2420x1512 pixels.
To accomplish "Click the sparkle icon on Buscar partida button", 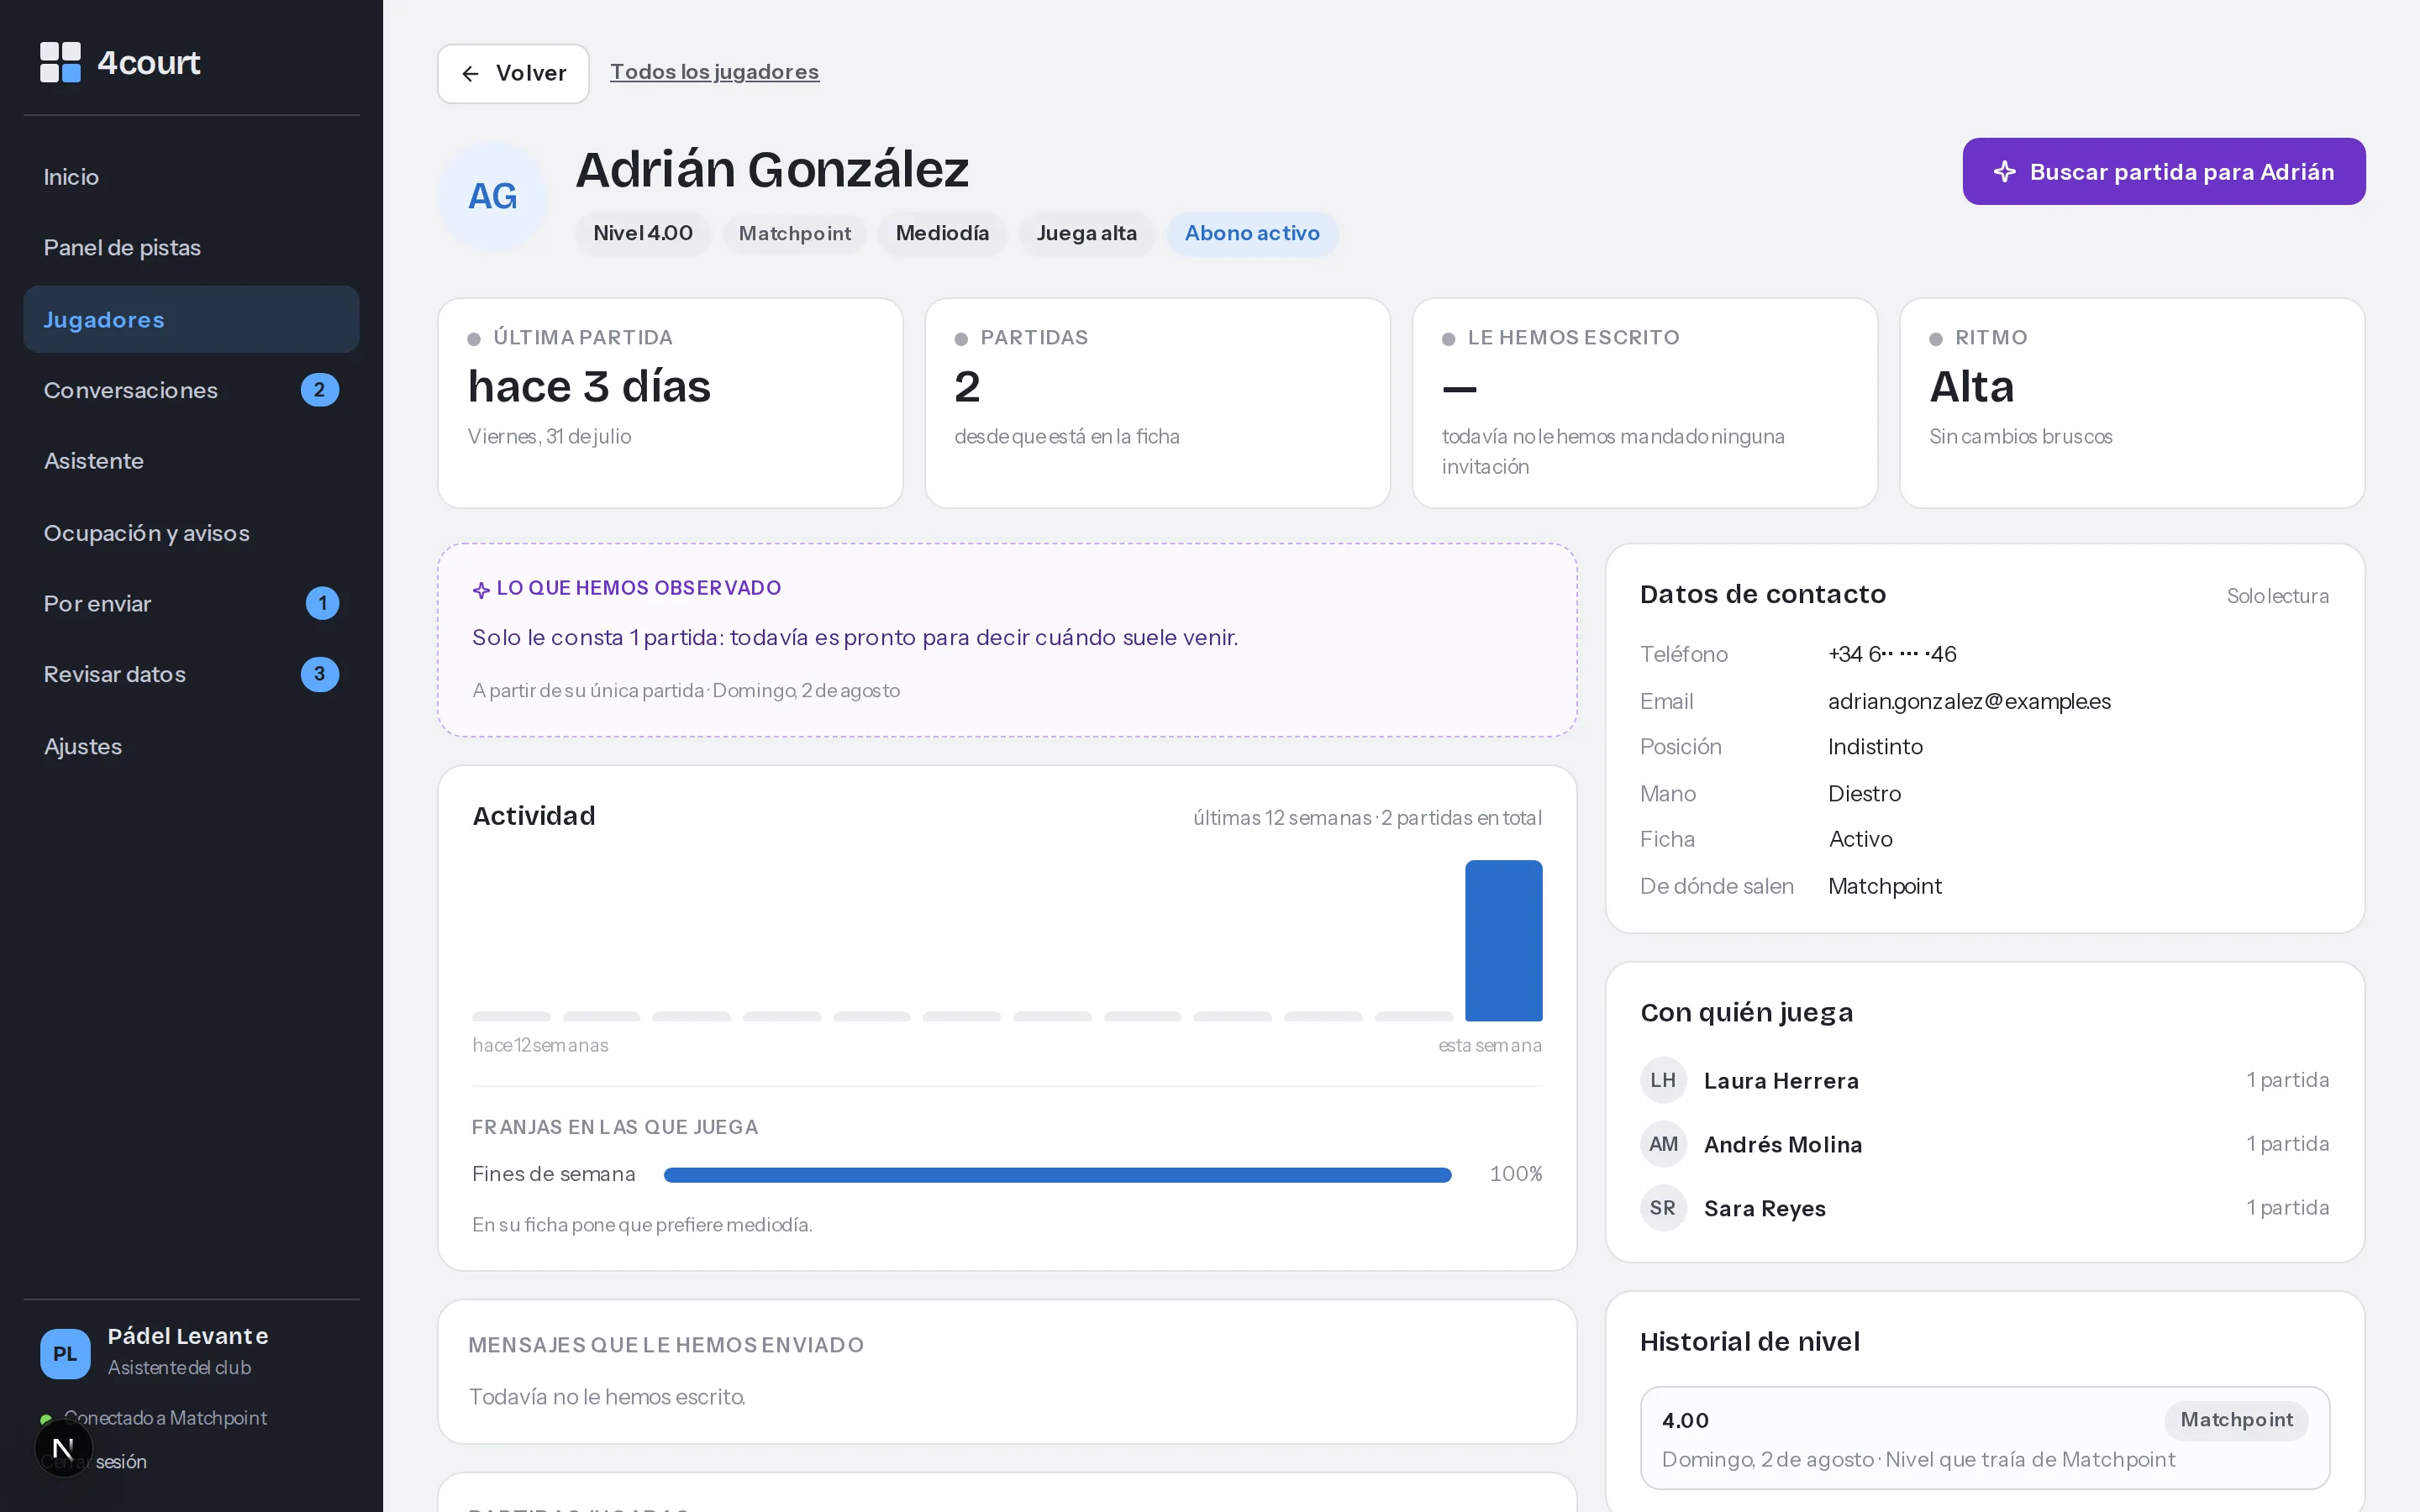I will [2004, 172].
